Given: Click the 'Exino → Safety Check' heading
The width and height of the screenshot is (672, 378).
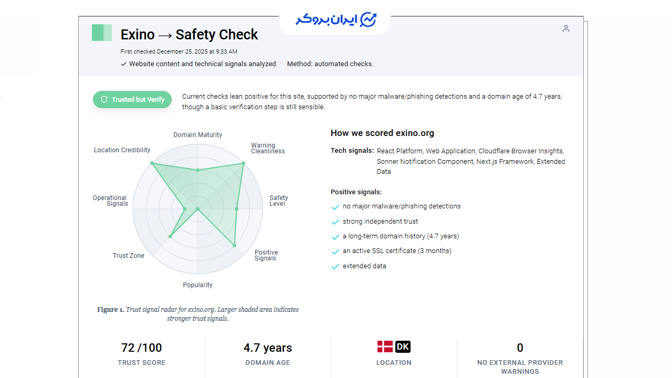Looking at the screenshot, I should tap(190, 35).
